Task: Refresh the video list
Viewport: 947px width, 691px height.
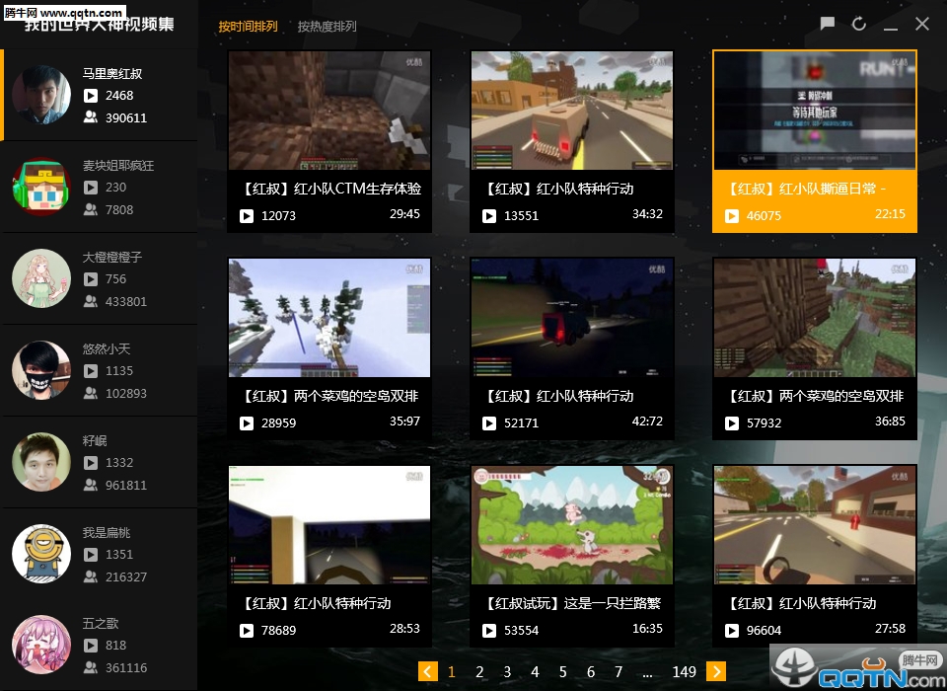Action: point(859,24)
